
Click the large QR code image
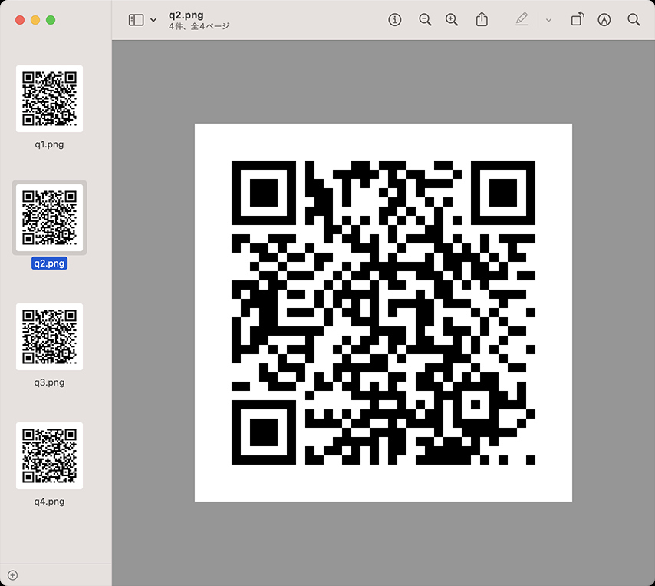383,313
